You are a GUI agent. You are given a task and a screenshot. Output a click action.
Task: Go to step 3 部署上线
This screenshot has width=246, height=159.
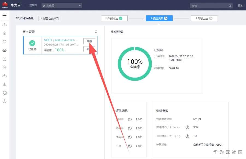pos(204,18)
